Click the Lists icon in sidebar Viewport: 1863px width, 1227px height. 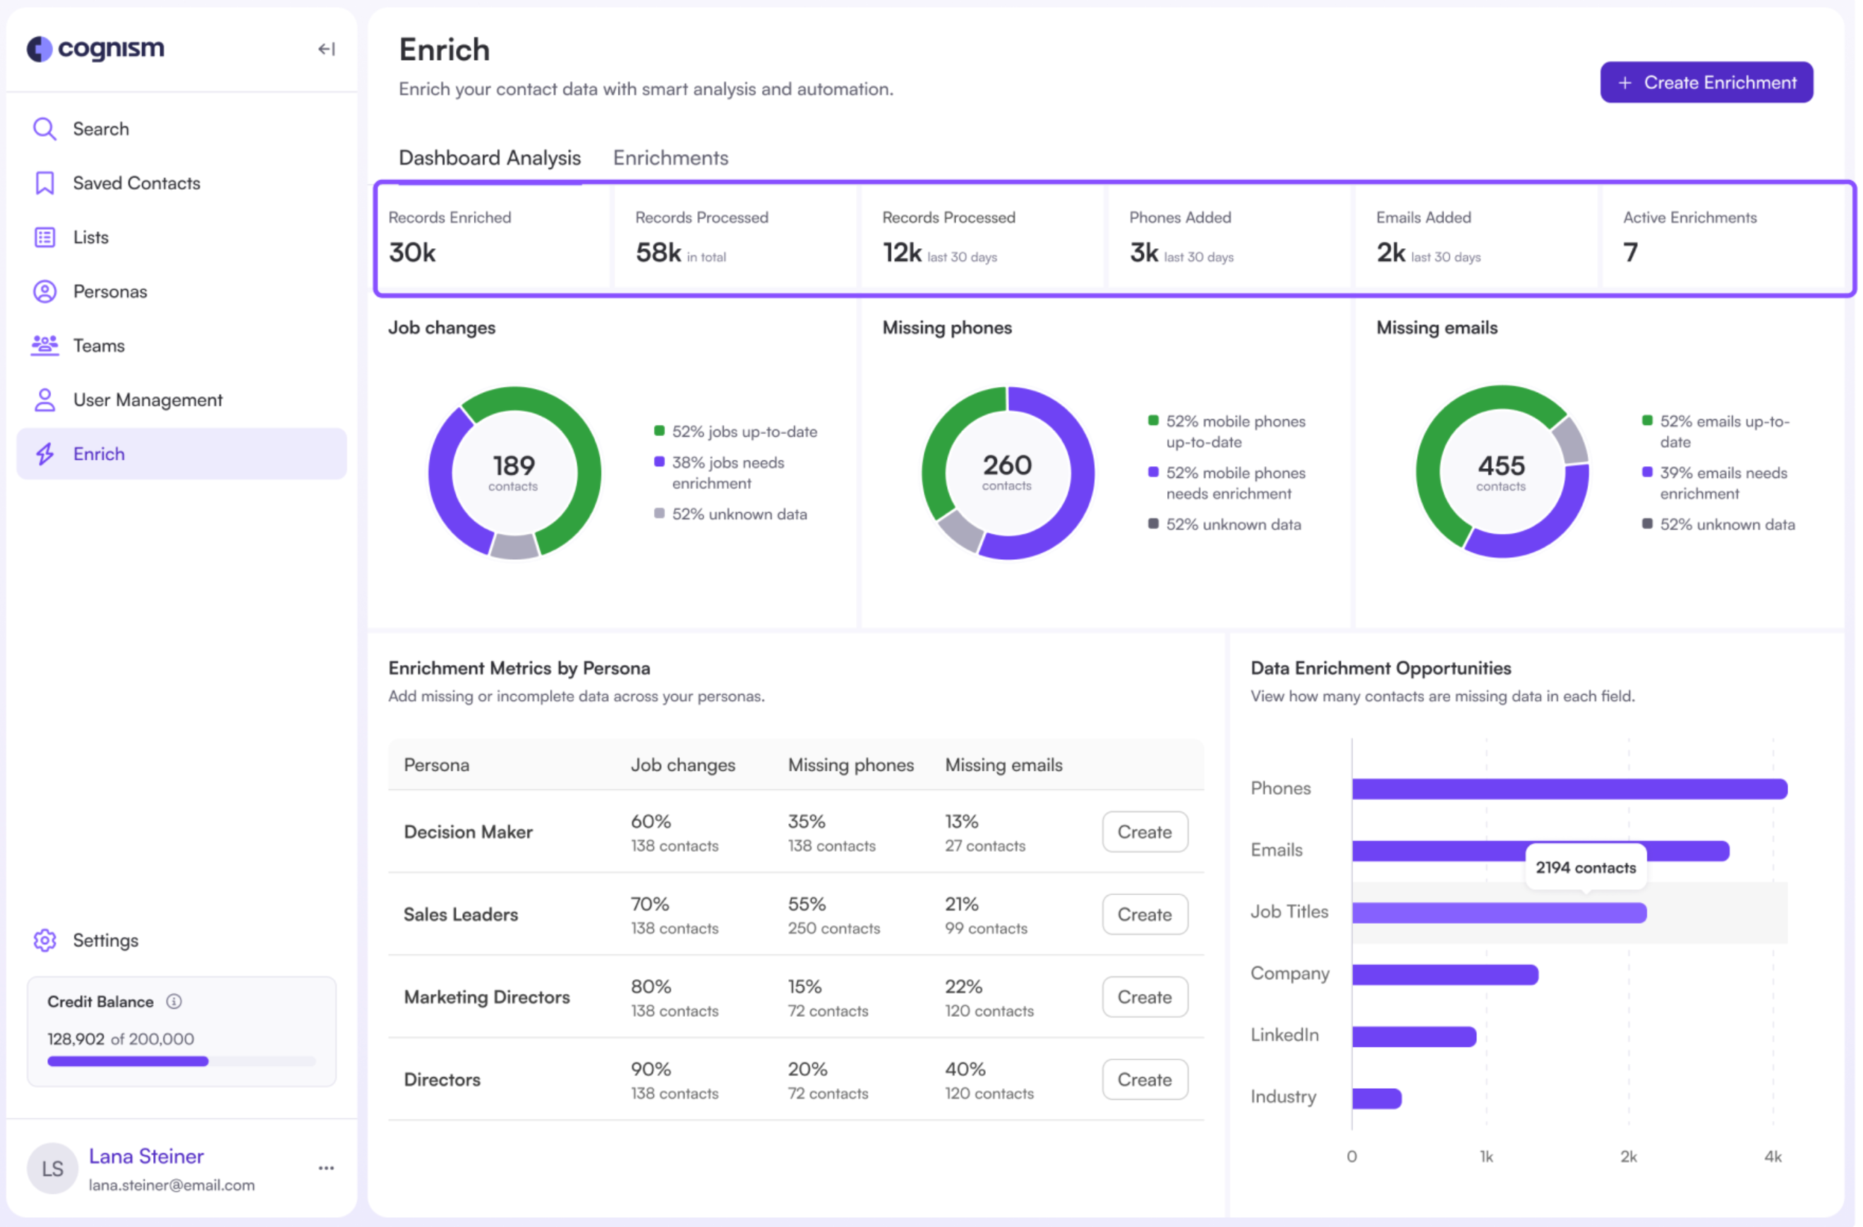tap(44, 237)
